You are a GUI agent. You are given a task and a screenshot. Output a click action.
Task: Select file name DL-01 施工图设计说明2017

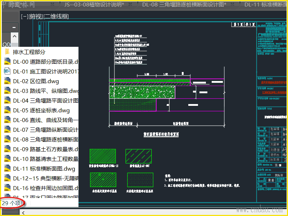(46, 71)
